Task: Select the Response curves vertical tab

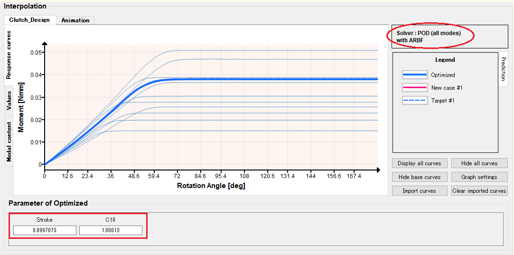Action: click(9, 55)
